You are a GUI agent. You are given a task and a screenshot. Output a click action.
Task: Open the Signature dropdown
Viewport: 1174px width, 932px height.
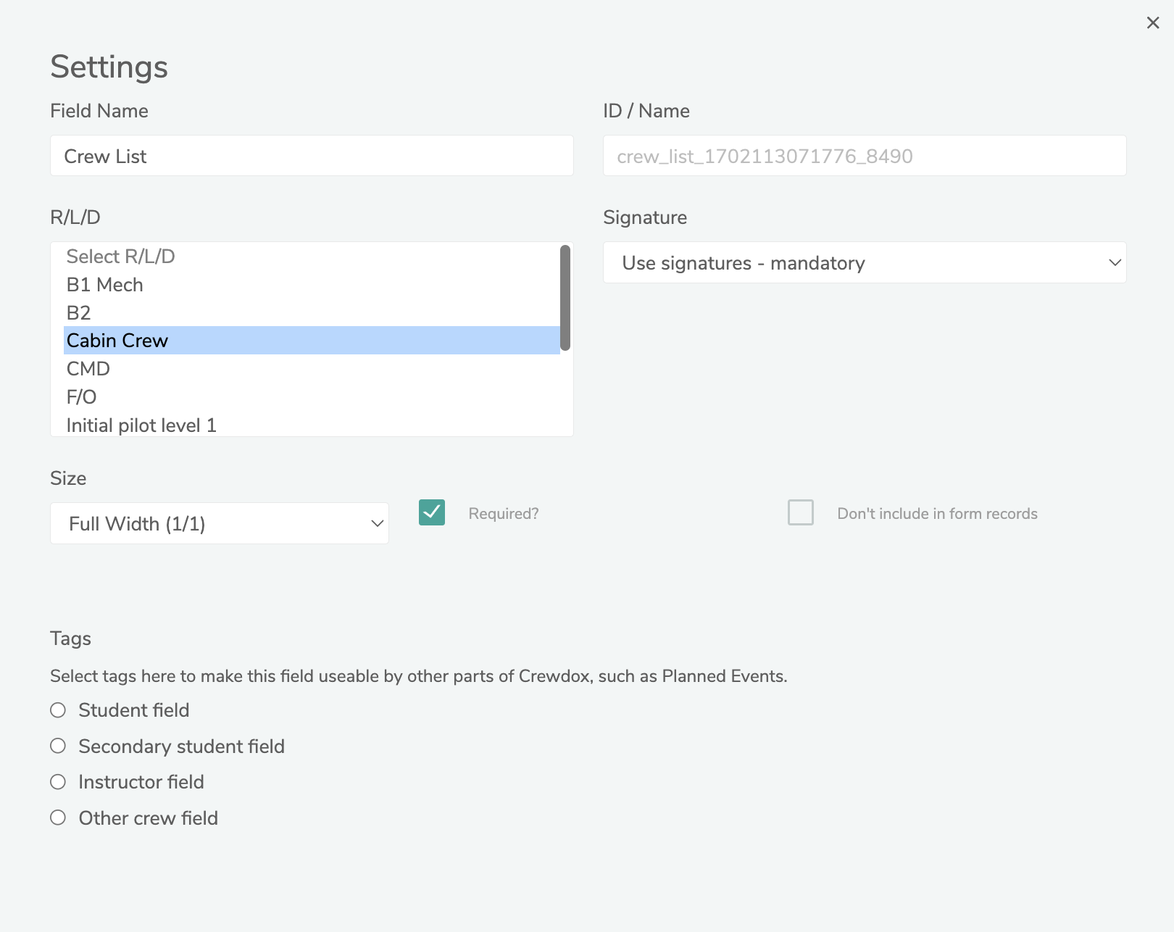(x=864, y=262)
